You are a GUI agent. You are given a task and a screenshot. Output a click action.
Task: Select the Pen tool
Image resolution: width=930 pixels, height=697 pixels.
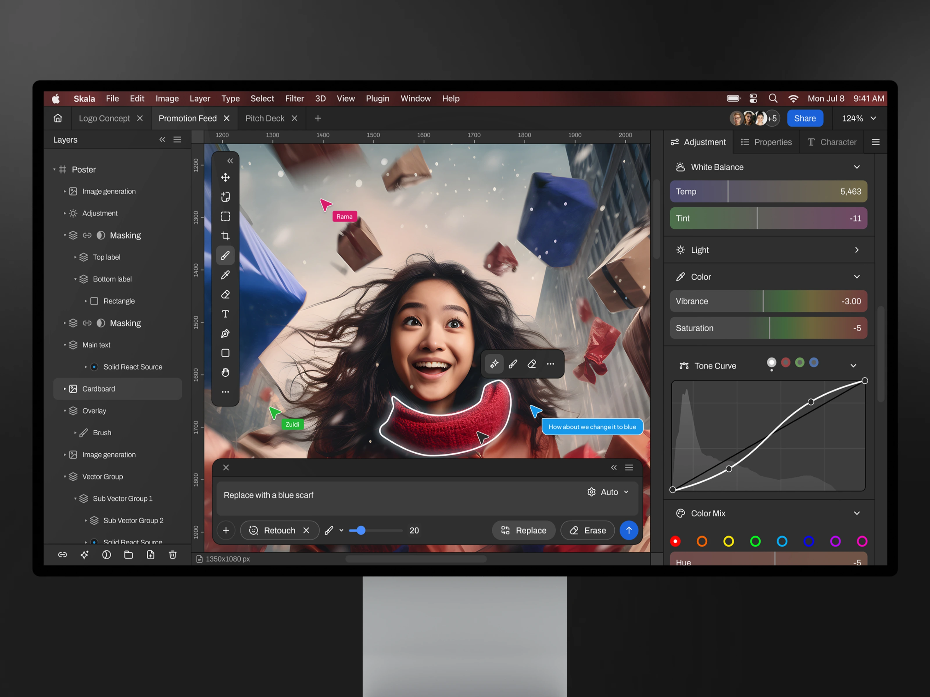(x=225, y=334)
